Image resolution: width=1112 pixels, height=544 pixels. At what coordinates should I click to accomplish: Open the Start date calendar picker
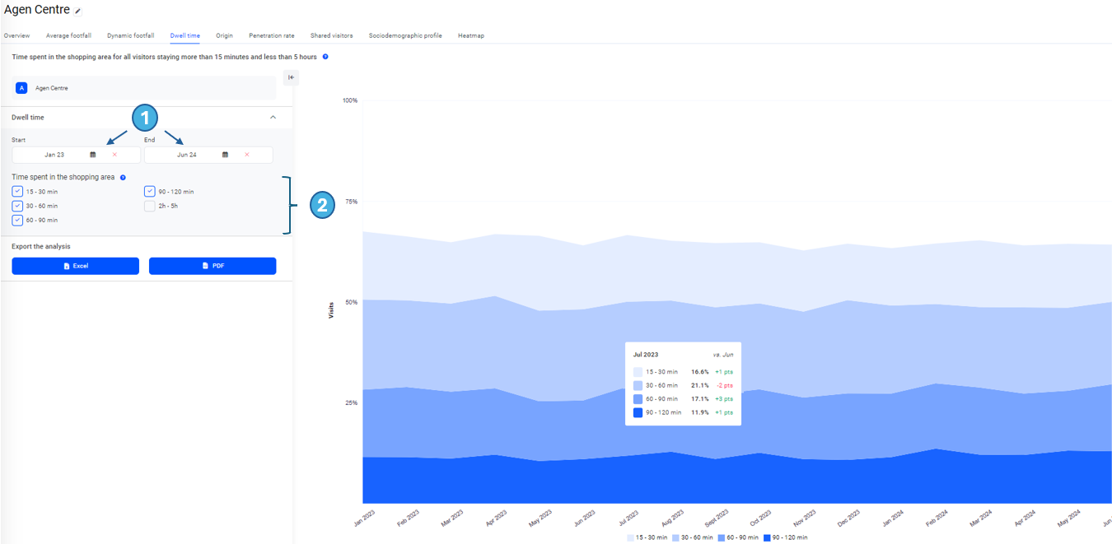(93, 155)
